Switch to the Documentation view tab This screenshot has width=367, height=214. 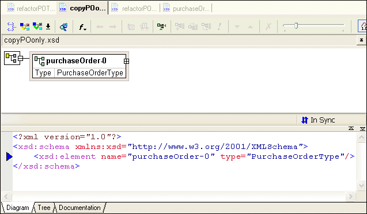point(80,208)
